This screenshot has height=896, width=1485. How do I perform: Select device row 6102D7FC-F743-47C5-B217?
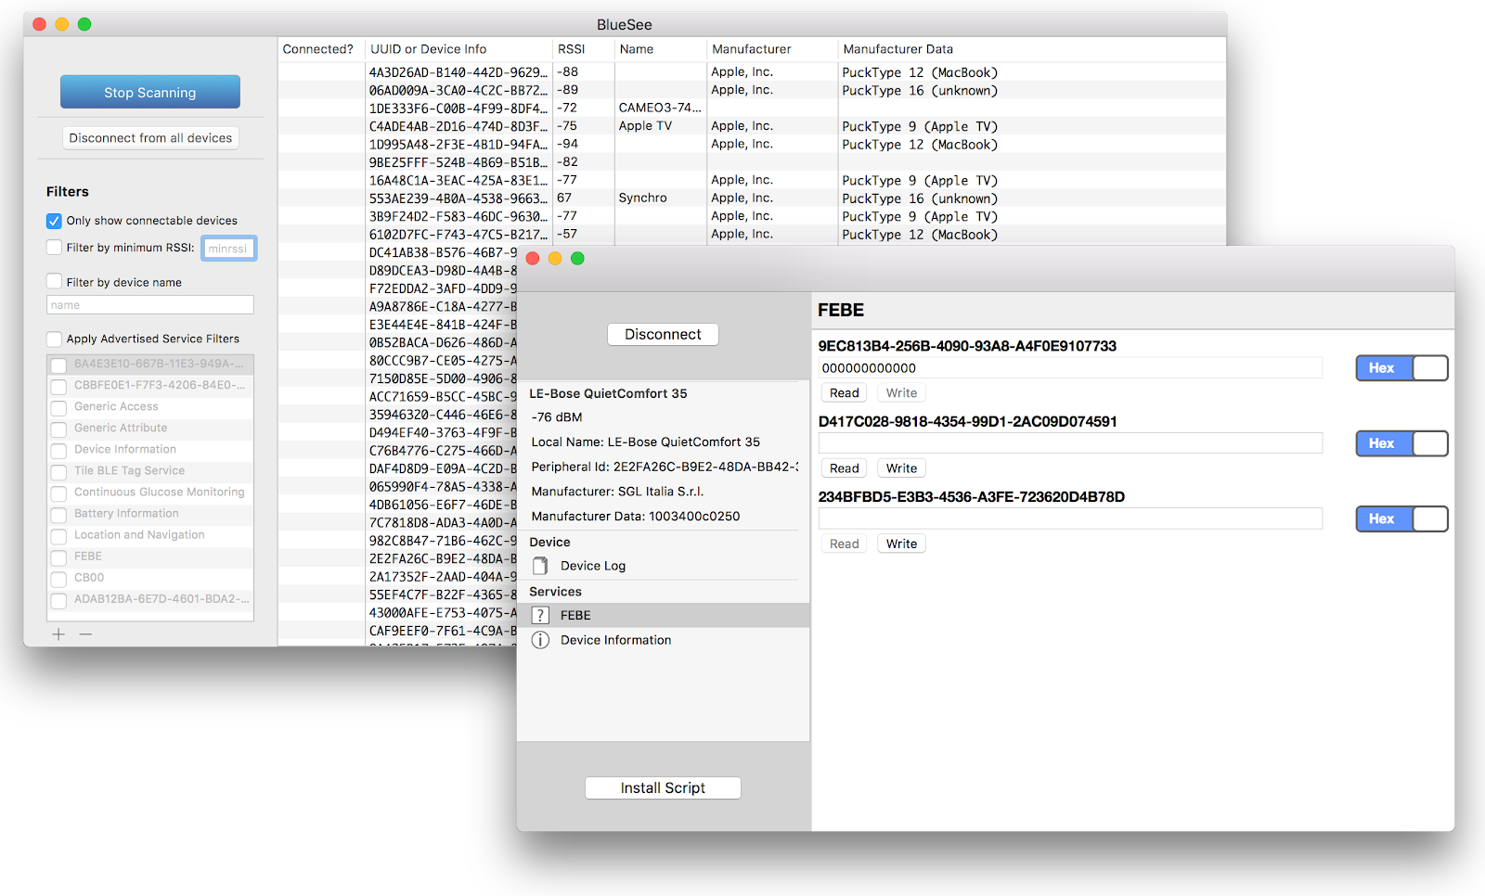[x=752, y=235]
